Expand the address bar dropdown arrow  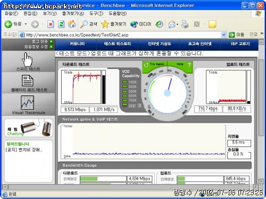click(x=223, y=35)
